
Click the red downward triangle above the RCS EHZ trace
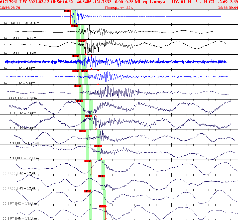click(x=91, y=56)
